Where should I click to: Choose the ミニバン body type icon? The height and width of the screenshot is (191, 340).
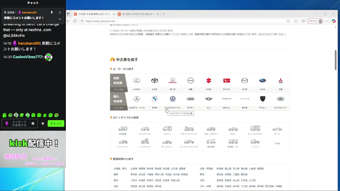click(x=167, y=129)
